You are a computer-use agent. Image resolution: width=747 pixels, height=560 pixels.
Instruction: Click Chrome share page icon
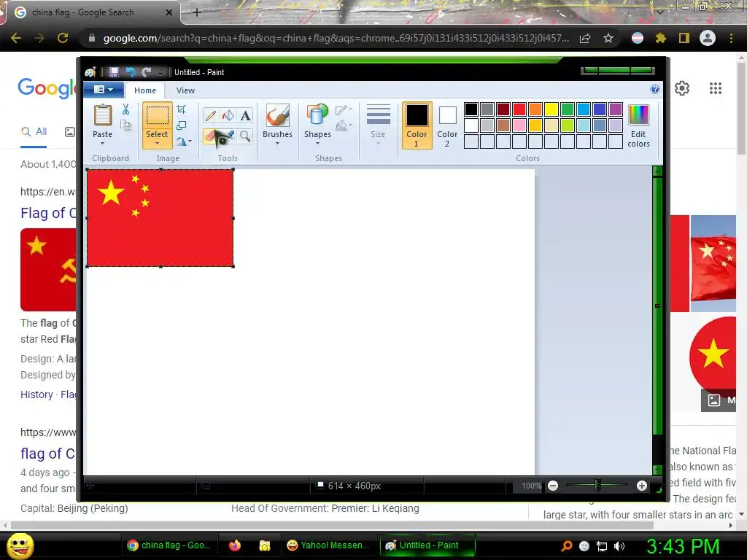coord(585,38)
